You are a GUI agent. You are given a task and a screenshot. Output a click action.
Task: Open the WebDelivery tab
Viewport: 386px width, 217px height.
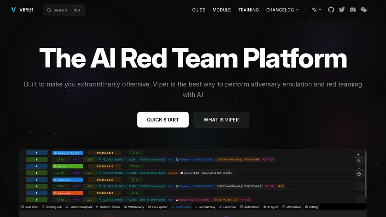point(134,207)
